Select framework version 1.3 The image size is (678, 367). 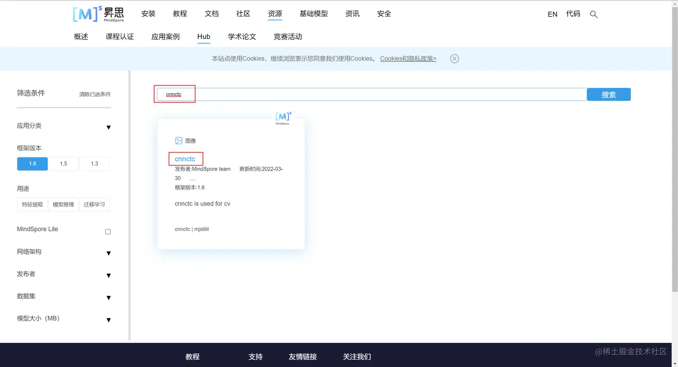pos(94,164)
